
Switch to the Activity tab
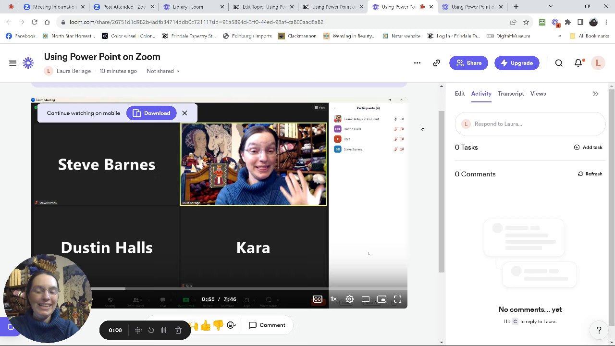point(481,94)
